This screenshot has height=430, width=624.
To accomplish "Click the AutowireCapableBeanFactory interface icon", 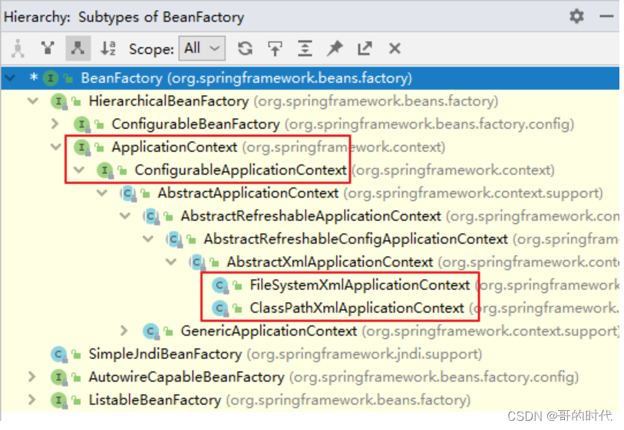I will (59, 377).
